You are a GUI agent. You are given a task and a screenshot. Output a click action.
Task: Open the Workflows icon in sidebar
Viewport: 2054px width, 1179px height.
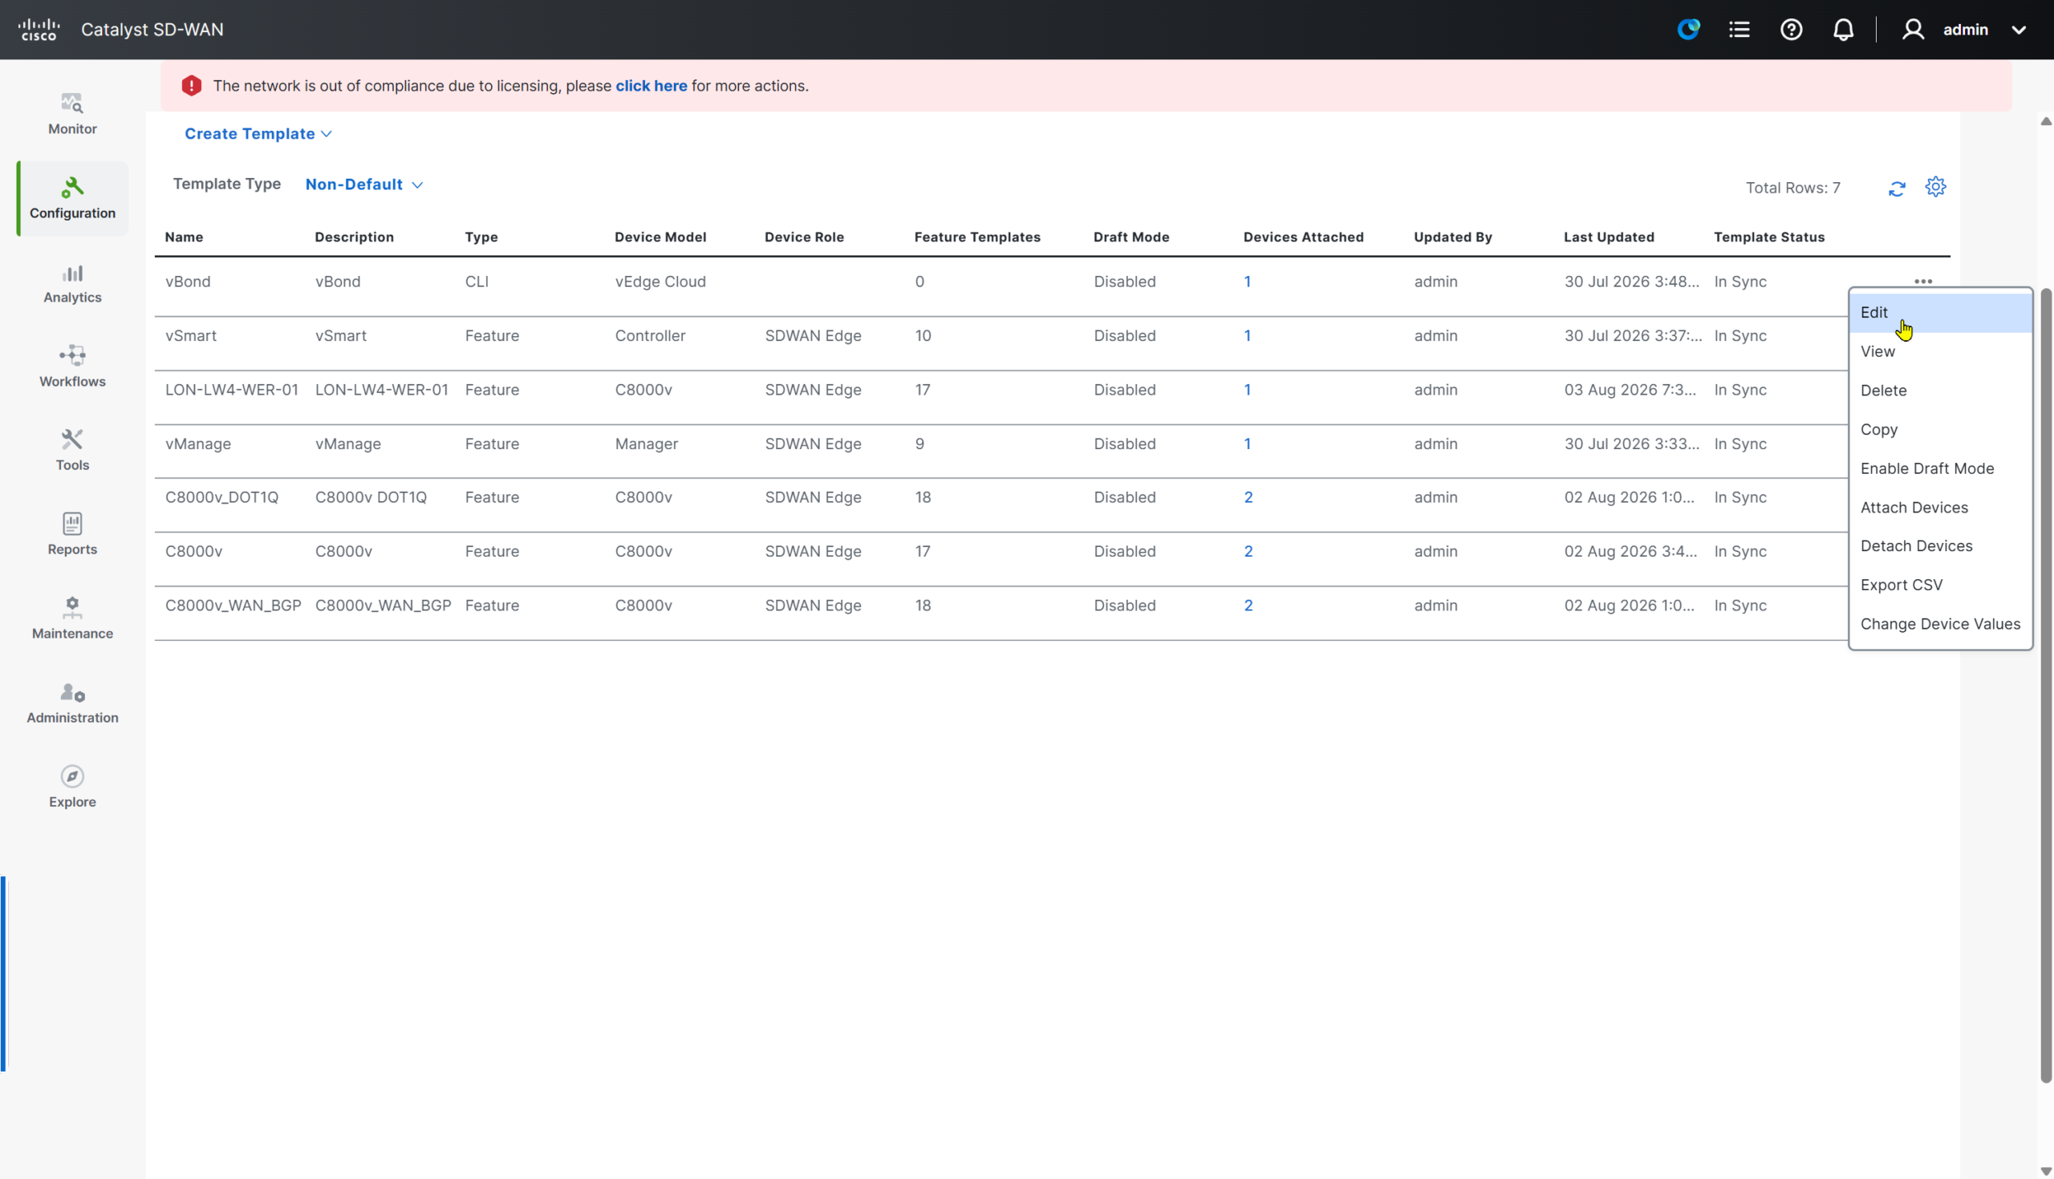click(x=72, y=355)
